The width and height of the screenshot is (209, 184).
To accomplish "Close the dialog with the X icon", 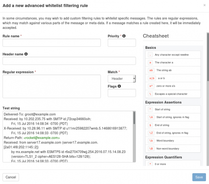I will (204, 5).
